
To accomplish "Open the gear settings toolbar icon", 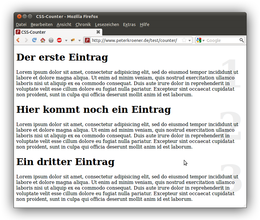I will coord(51,40).
